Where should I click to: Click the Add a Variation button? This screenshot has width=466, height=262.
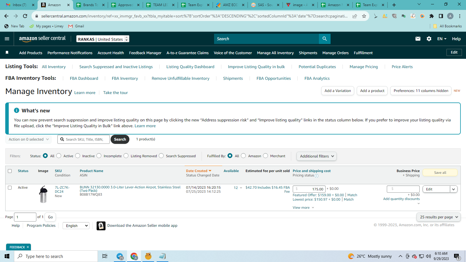338,91
